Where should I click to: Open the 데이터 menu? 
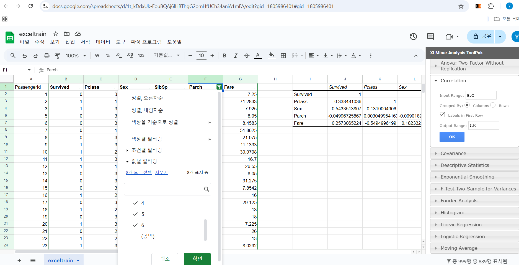(x=103, y=42)
